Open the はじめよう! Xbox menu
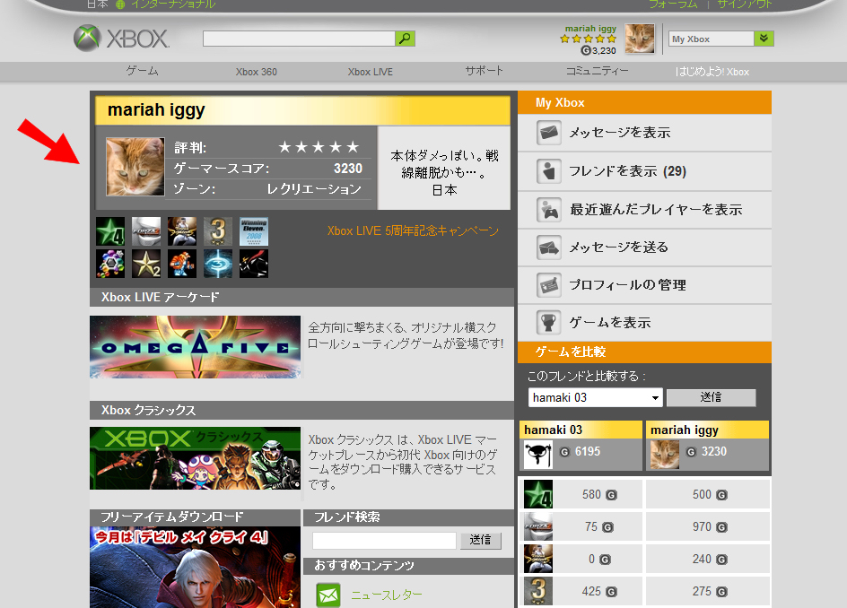Viewport: 847px width, 608px height. pos(712,72)
